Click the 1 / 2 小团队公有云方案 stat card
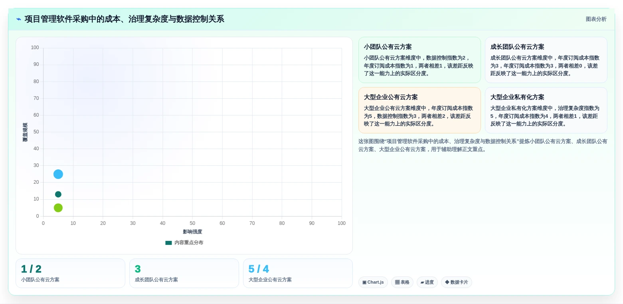 point(70,273)
